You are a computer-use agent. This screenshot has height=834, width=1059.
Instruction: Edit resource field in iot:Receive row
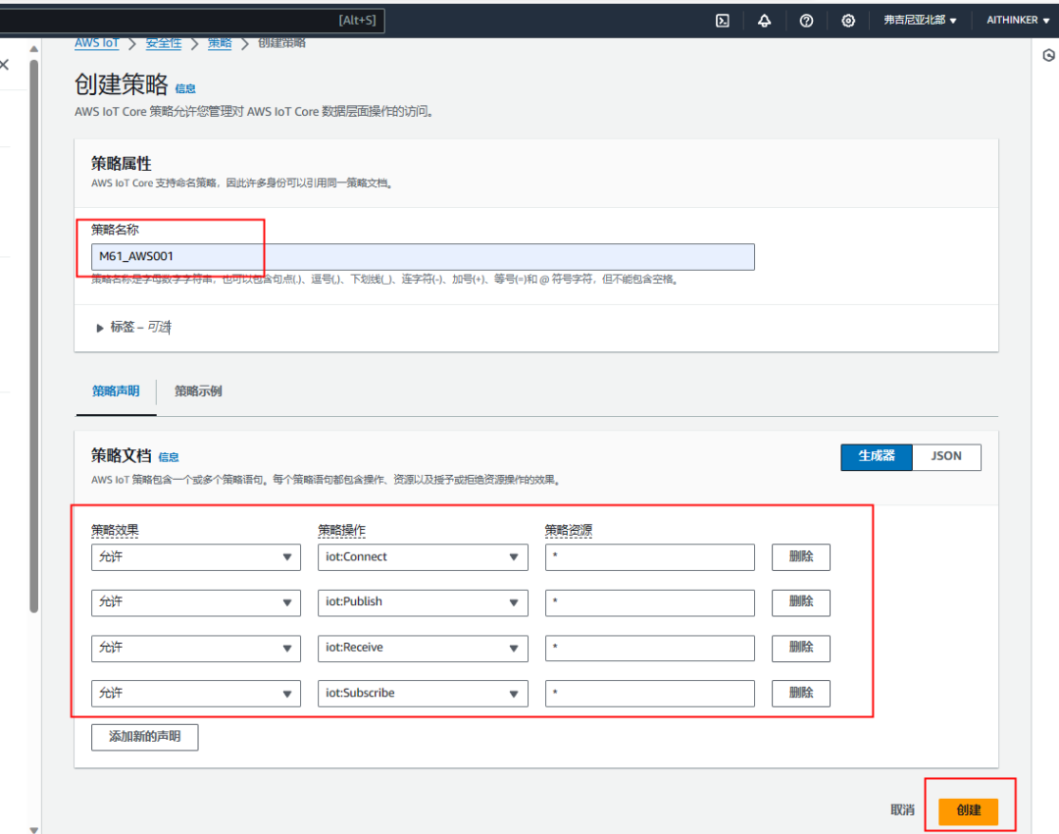(x=650, y=649)
